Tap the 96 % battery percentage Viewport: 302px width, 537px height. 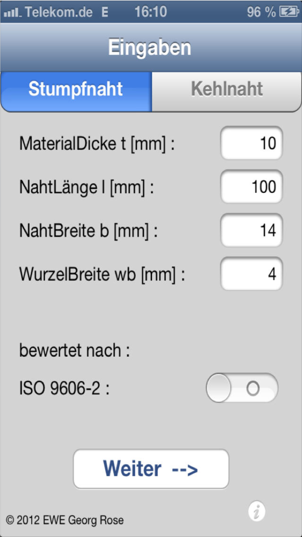point(261,12)
